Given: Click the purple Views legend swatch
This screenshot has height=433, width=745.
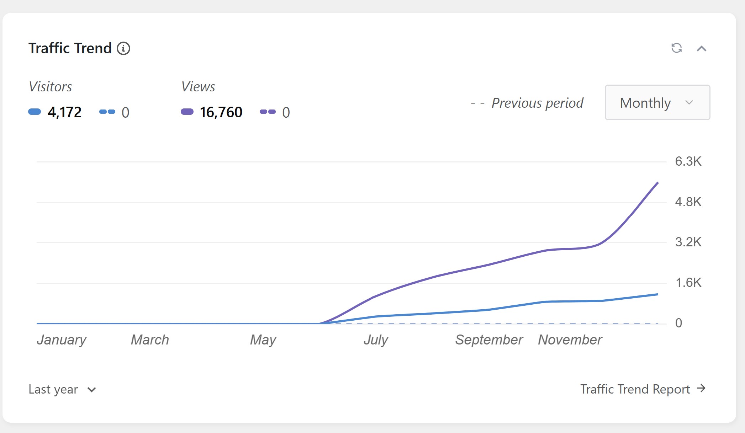Looking at the screenshot, I should coord(187,112).
